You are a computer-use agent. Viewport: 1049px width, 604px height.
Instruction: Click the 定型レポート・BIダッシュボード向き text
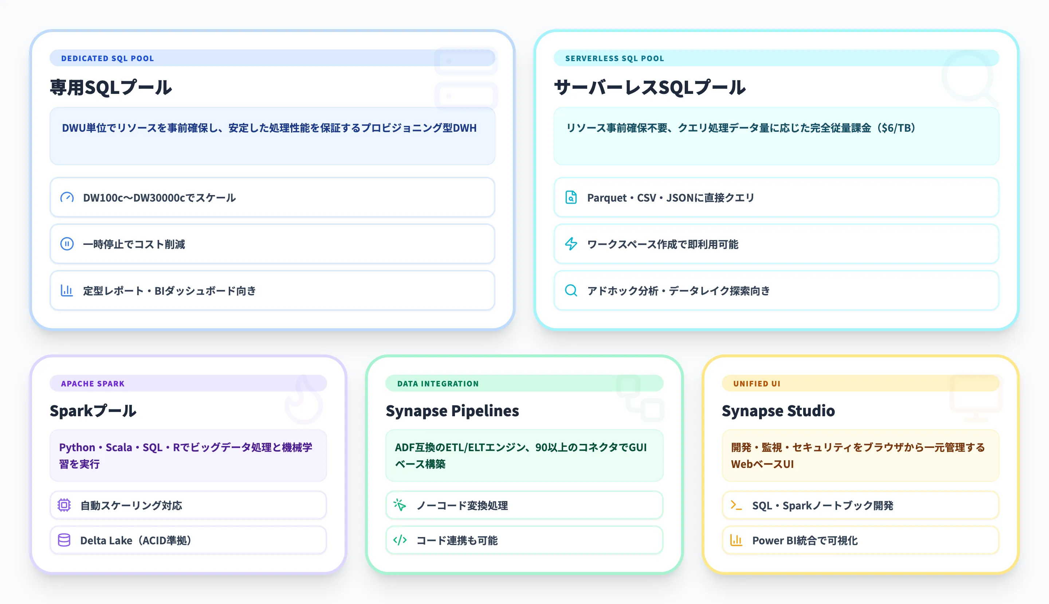[x=169, y=291]
